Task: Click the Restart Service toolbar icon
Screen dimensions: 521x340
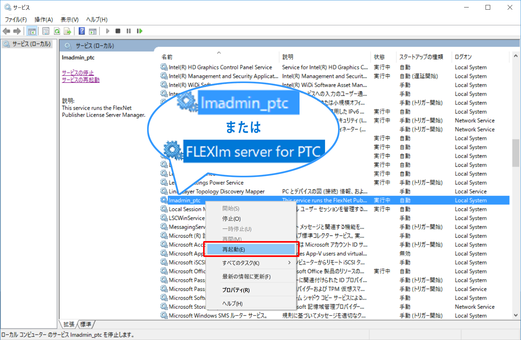Action: pos(139,31)
